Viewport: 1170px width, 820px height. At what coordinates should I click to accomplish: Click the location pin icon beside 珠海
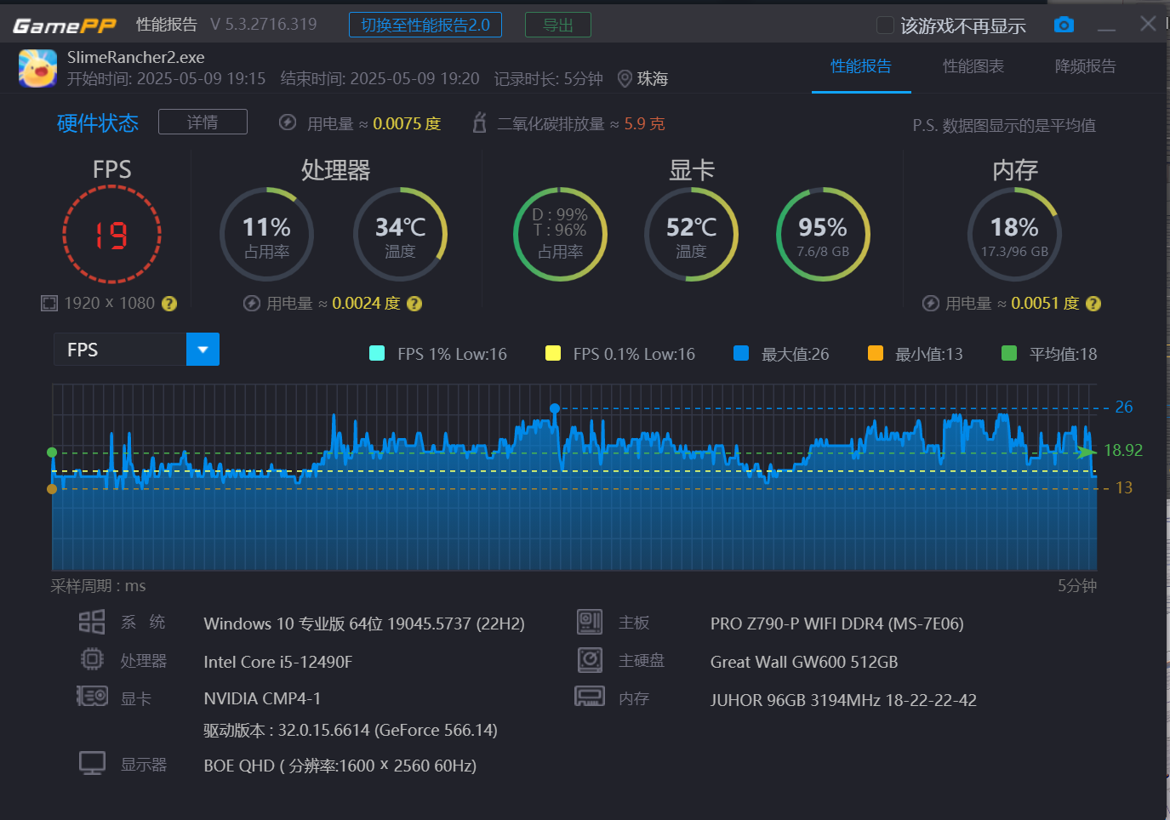tap(625, 79)
